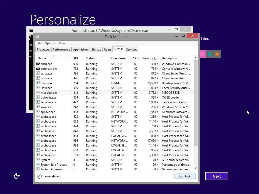Image resolution: width=259 pixels, height=194 pixels.
Task: Sort by the Memory column header
Action: [150, 58]
